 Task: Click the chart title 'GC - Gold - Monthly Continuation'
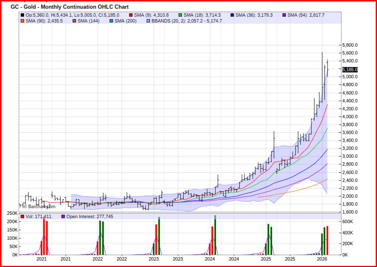point(69,7)
